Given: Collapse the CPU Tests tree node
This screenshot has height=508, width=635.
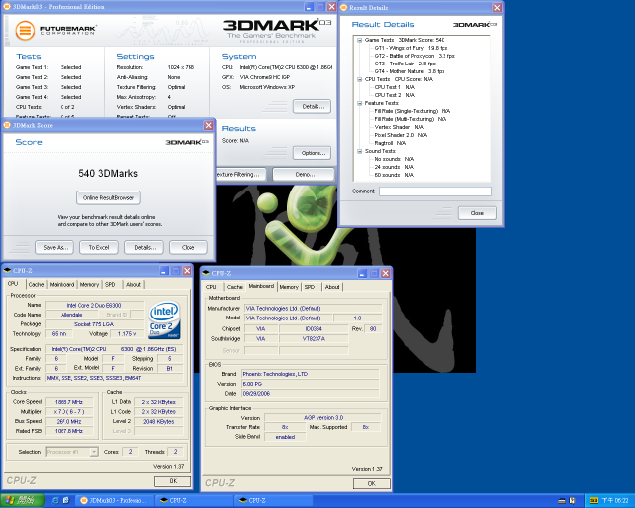Looking at the screenshot, I should click(359, 79).
